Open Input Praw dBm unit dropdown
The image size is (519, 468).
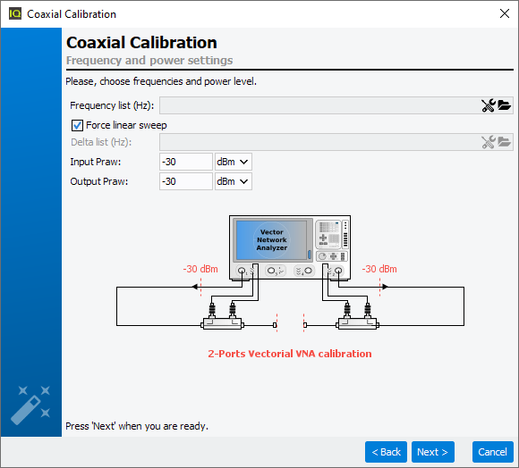234,162
